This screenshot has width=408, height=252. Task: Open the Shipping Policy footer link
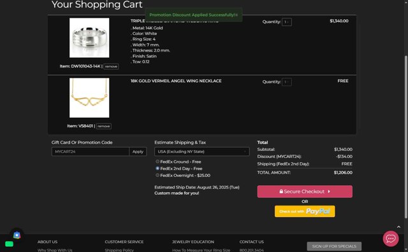tap(119, 250)
